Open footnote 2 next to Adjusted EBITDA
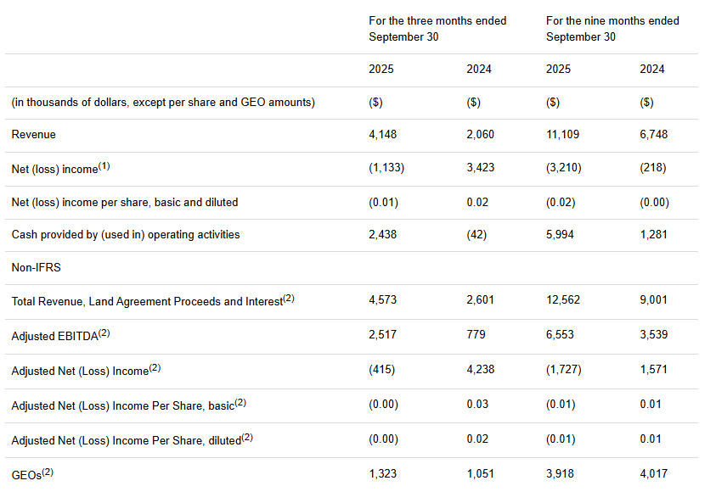 pyautogui.click(x=104, y=333)
